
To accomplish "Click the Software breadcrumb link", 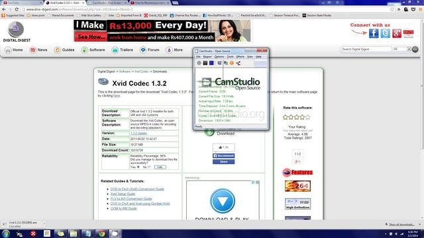I will coord(125,71).
